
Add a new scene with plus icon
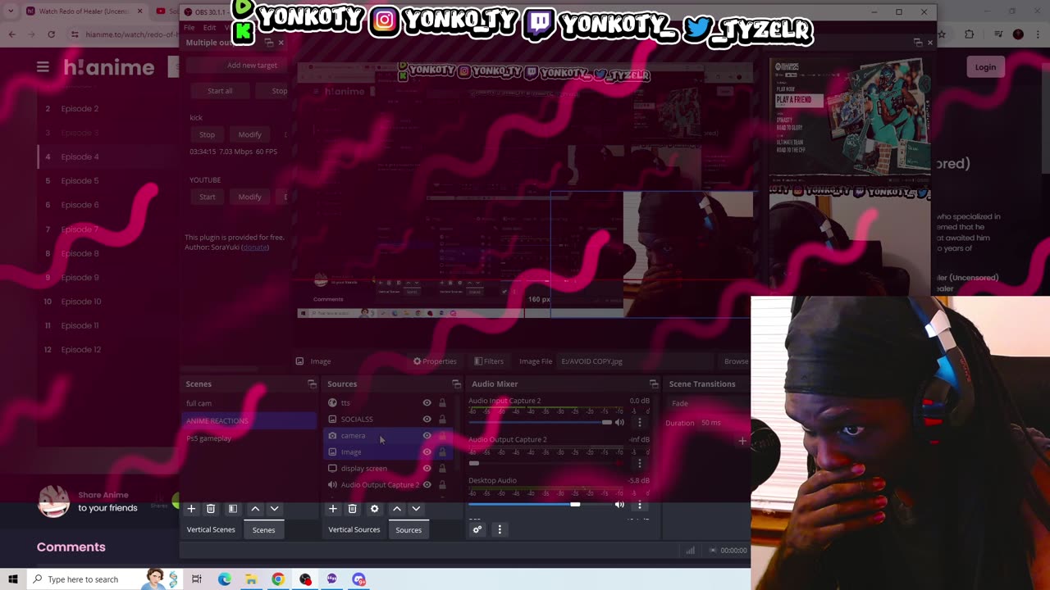(191, 509)
